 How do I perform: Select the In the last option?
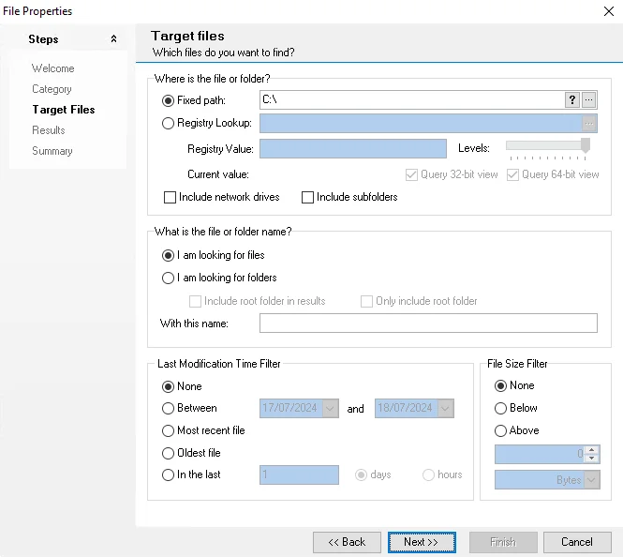point(168,474)
